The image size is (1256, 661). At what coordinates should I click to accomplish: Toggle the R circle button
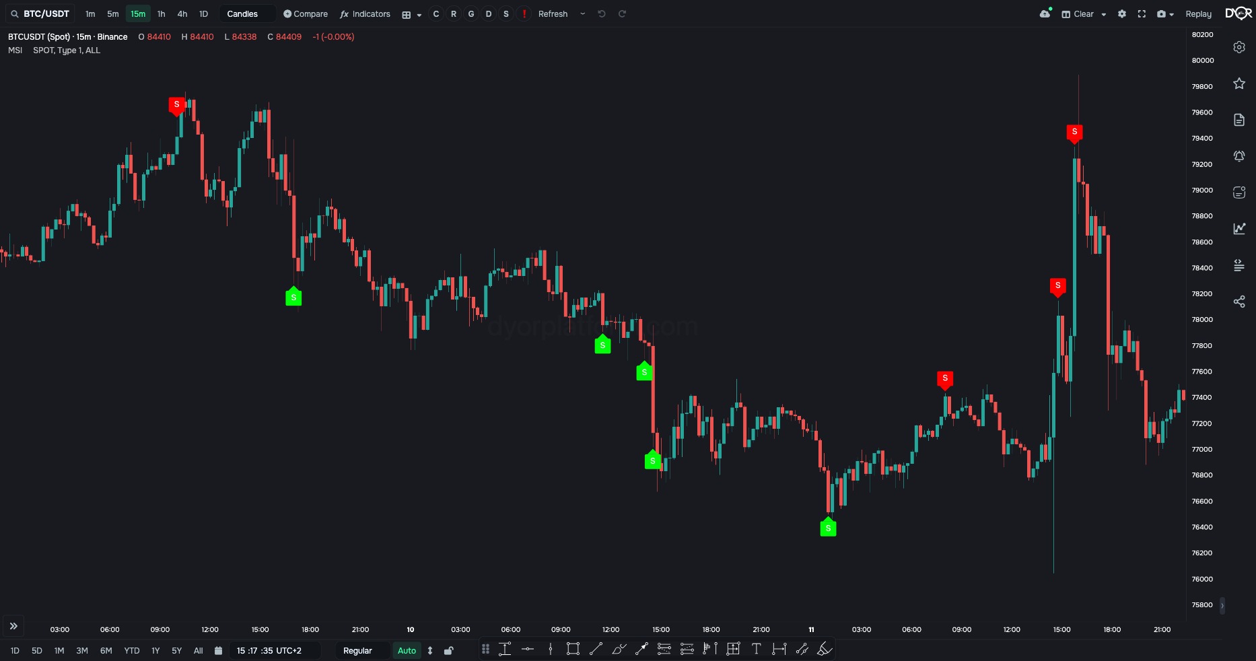454,13
